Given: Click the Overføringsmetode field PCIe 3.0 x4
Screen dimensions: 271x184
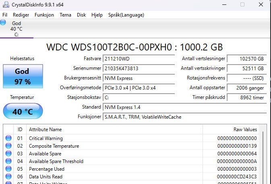Looking at the screenshot, I should 139,88.
